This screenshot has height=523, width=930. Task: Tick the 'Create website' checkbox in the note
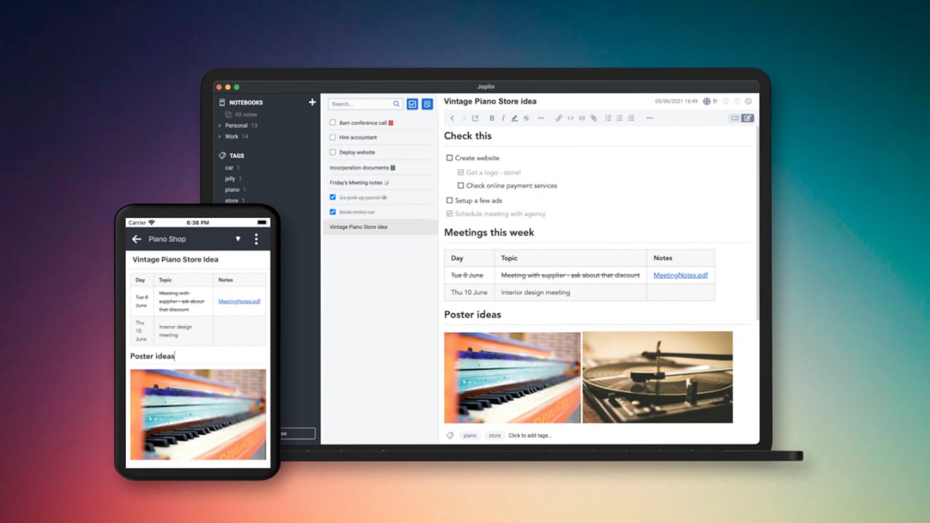(449, 158)
